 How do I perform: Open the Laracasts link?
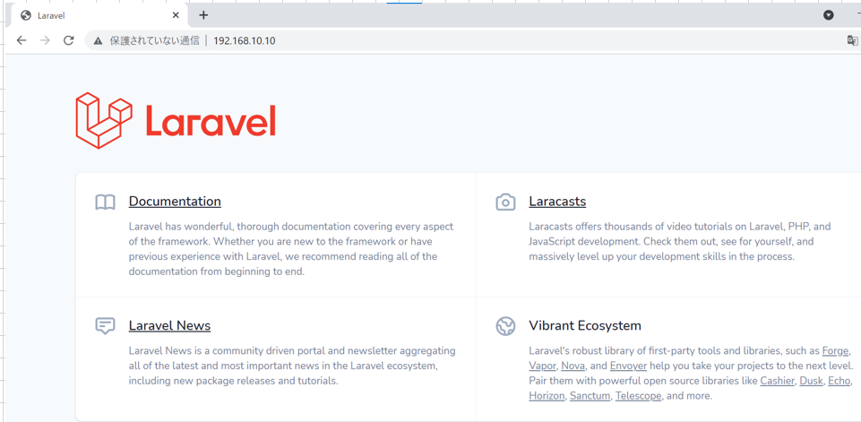coord(557,201)
